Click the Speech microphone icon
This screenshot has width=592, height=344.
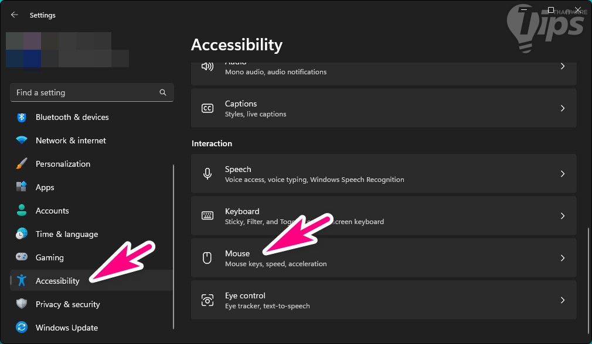(x=207, y=174)
